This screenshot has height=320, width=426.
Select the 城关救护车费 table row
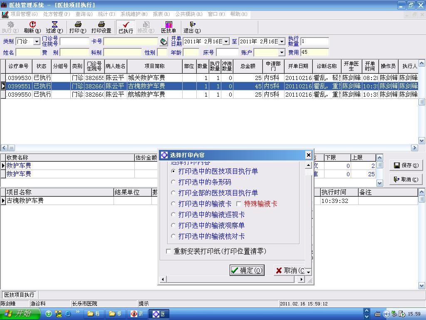pyautogui.click(x=211, y=78)
